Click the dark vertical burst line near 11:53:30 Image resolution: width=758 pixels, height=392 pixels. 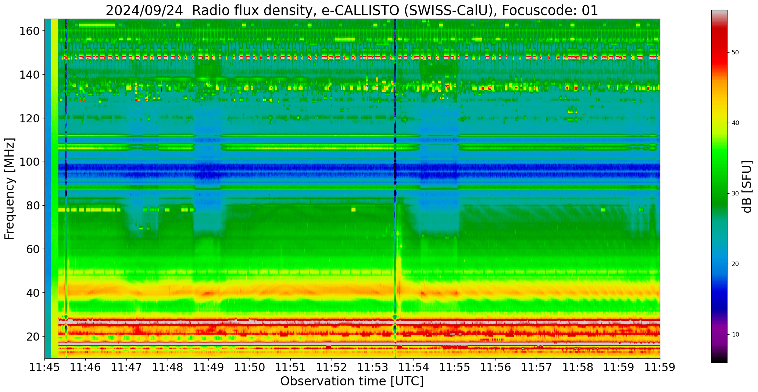395,188
